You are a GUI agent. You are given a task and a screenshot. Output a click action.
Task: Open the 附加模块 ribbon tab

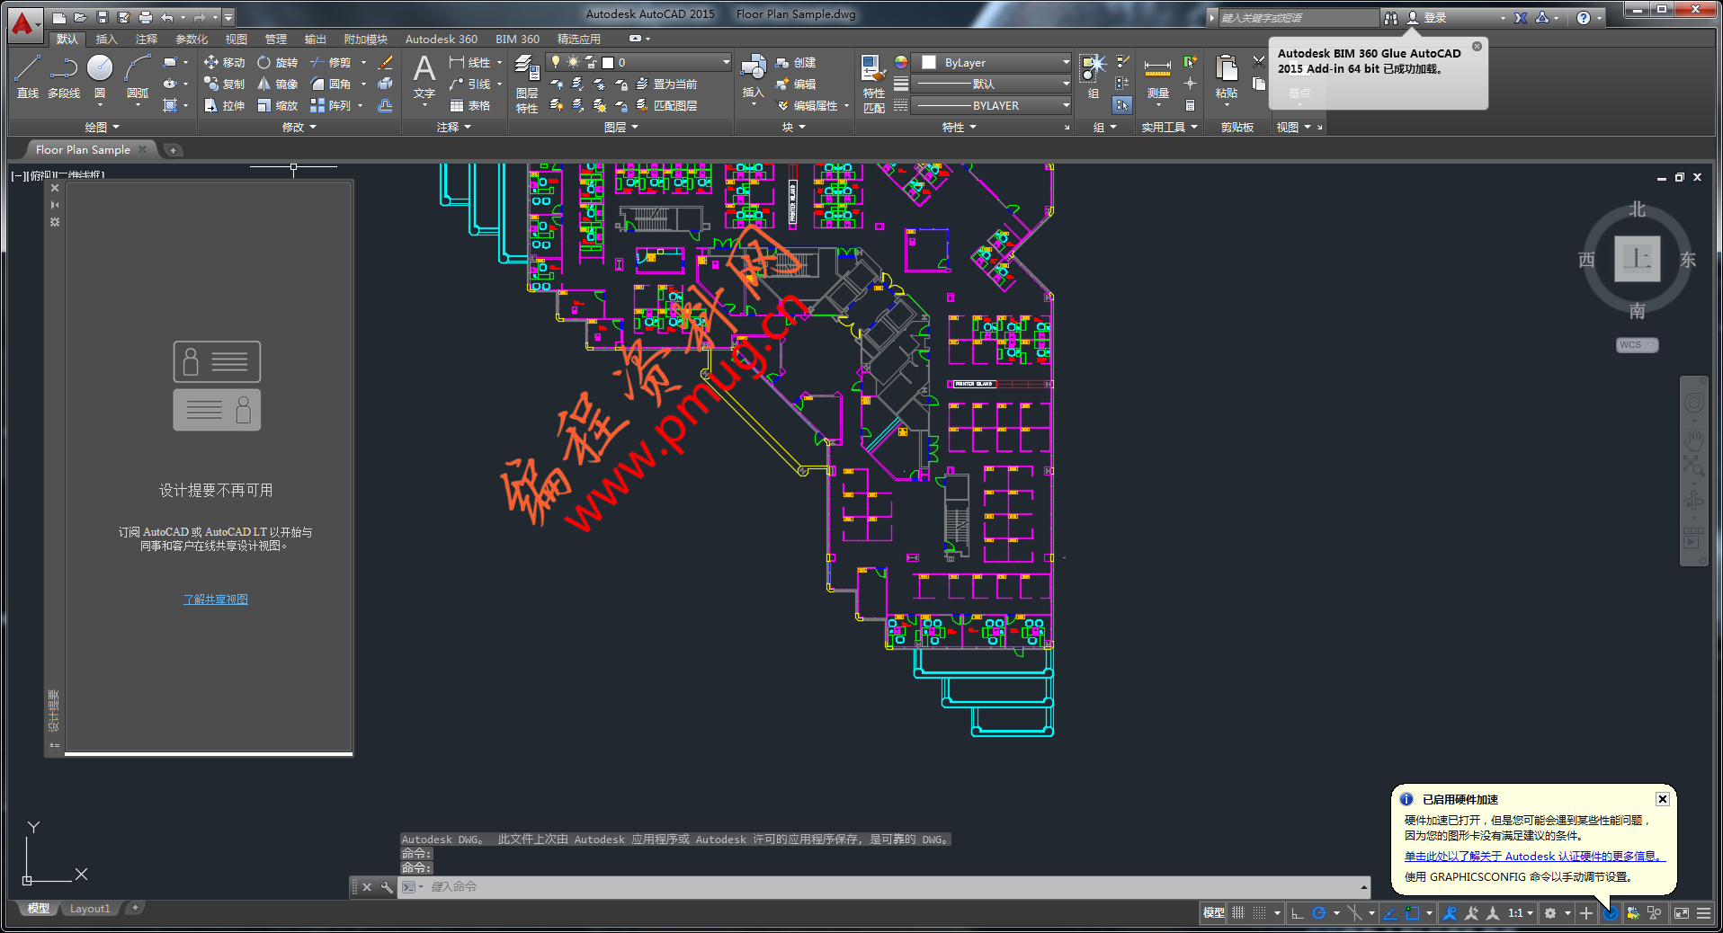(365, 39)
